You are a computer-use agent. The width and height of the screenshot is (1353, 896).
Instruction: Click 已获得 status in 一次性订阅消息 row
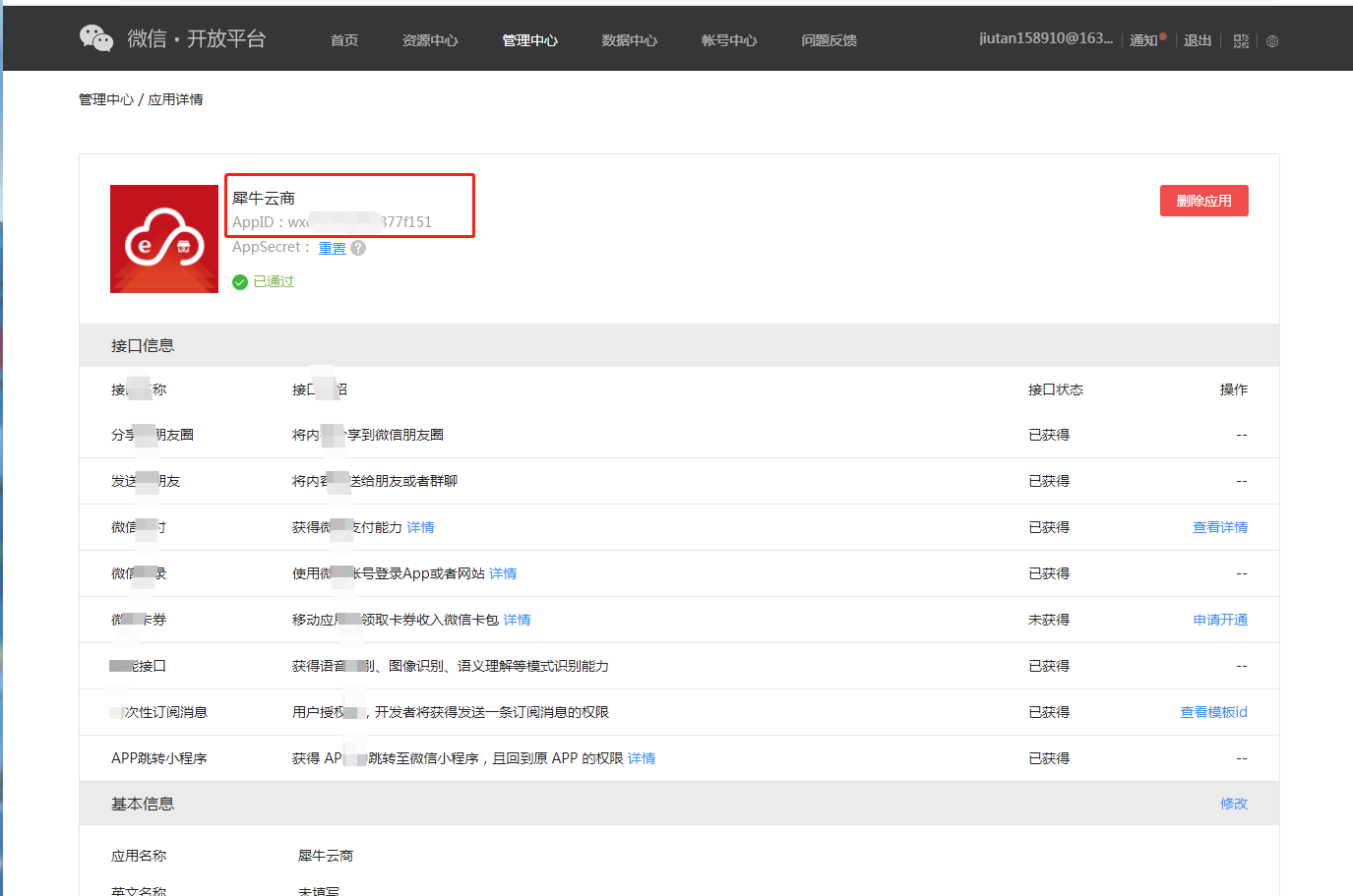click(1049, 712)
